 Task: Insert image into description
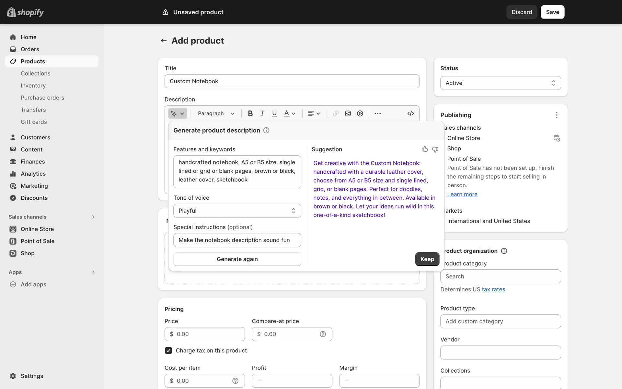(x=348, y=113)
